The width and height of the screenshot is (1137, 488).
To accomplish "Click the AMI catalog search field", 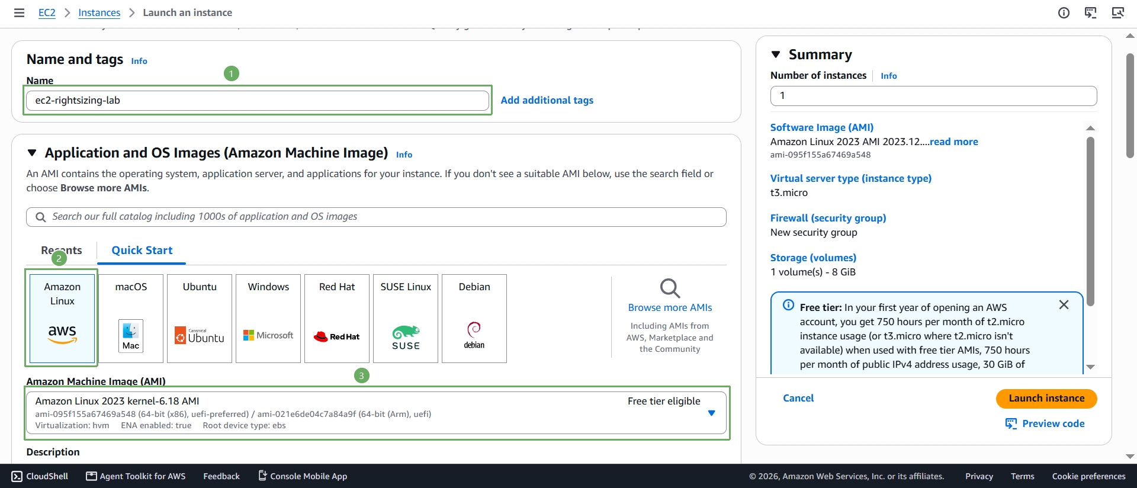I will [x=376, y=217].
